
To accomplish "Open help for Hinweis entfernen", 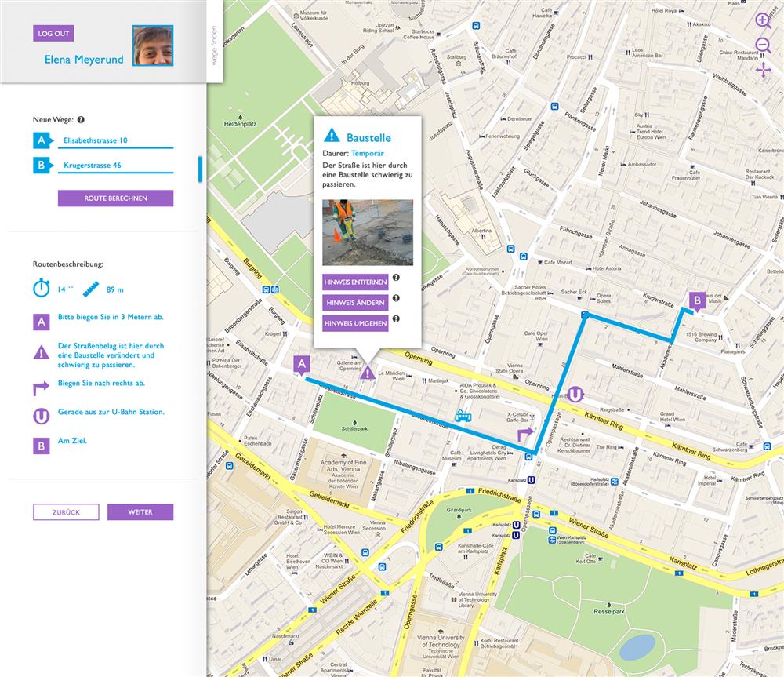I will tap(396, 278).
